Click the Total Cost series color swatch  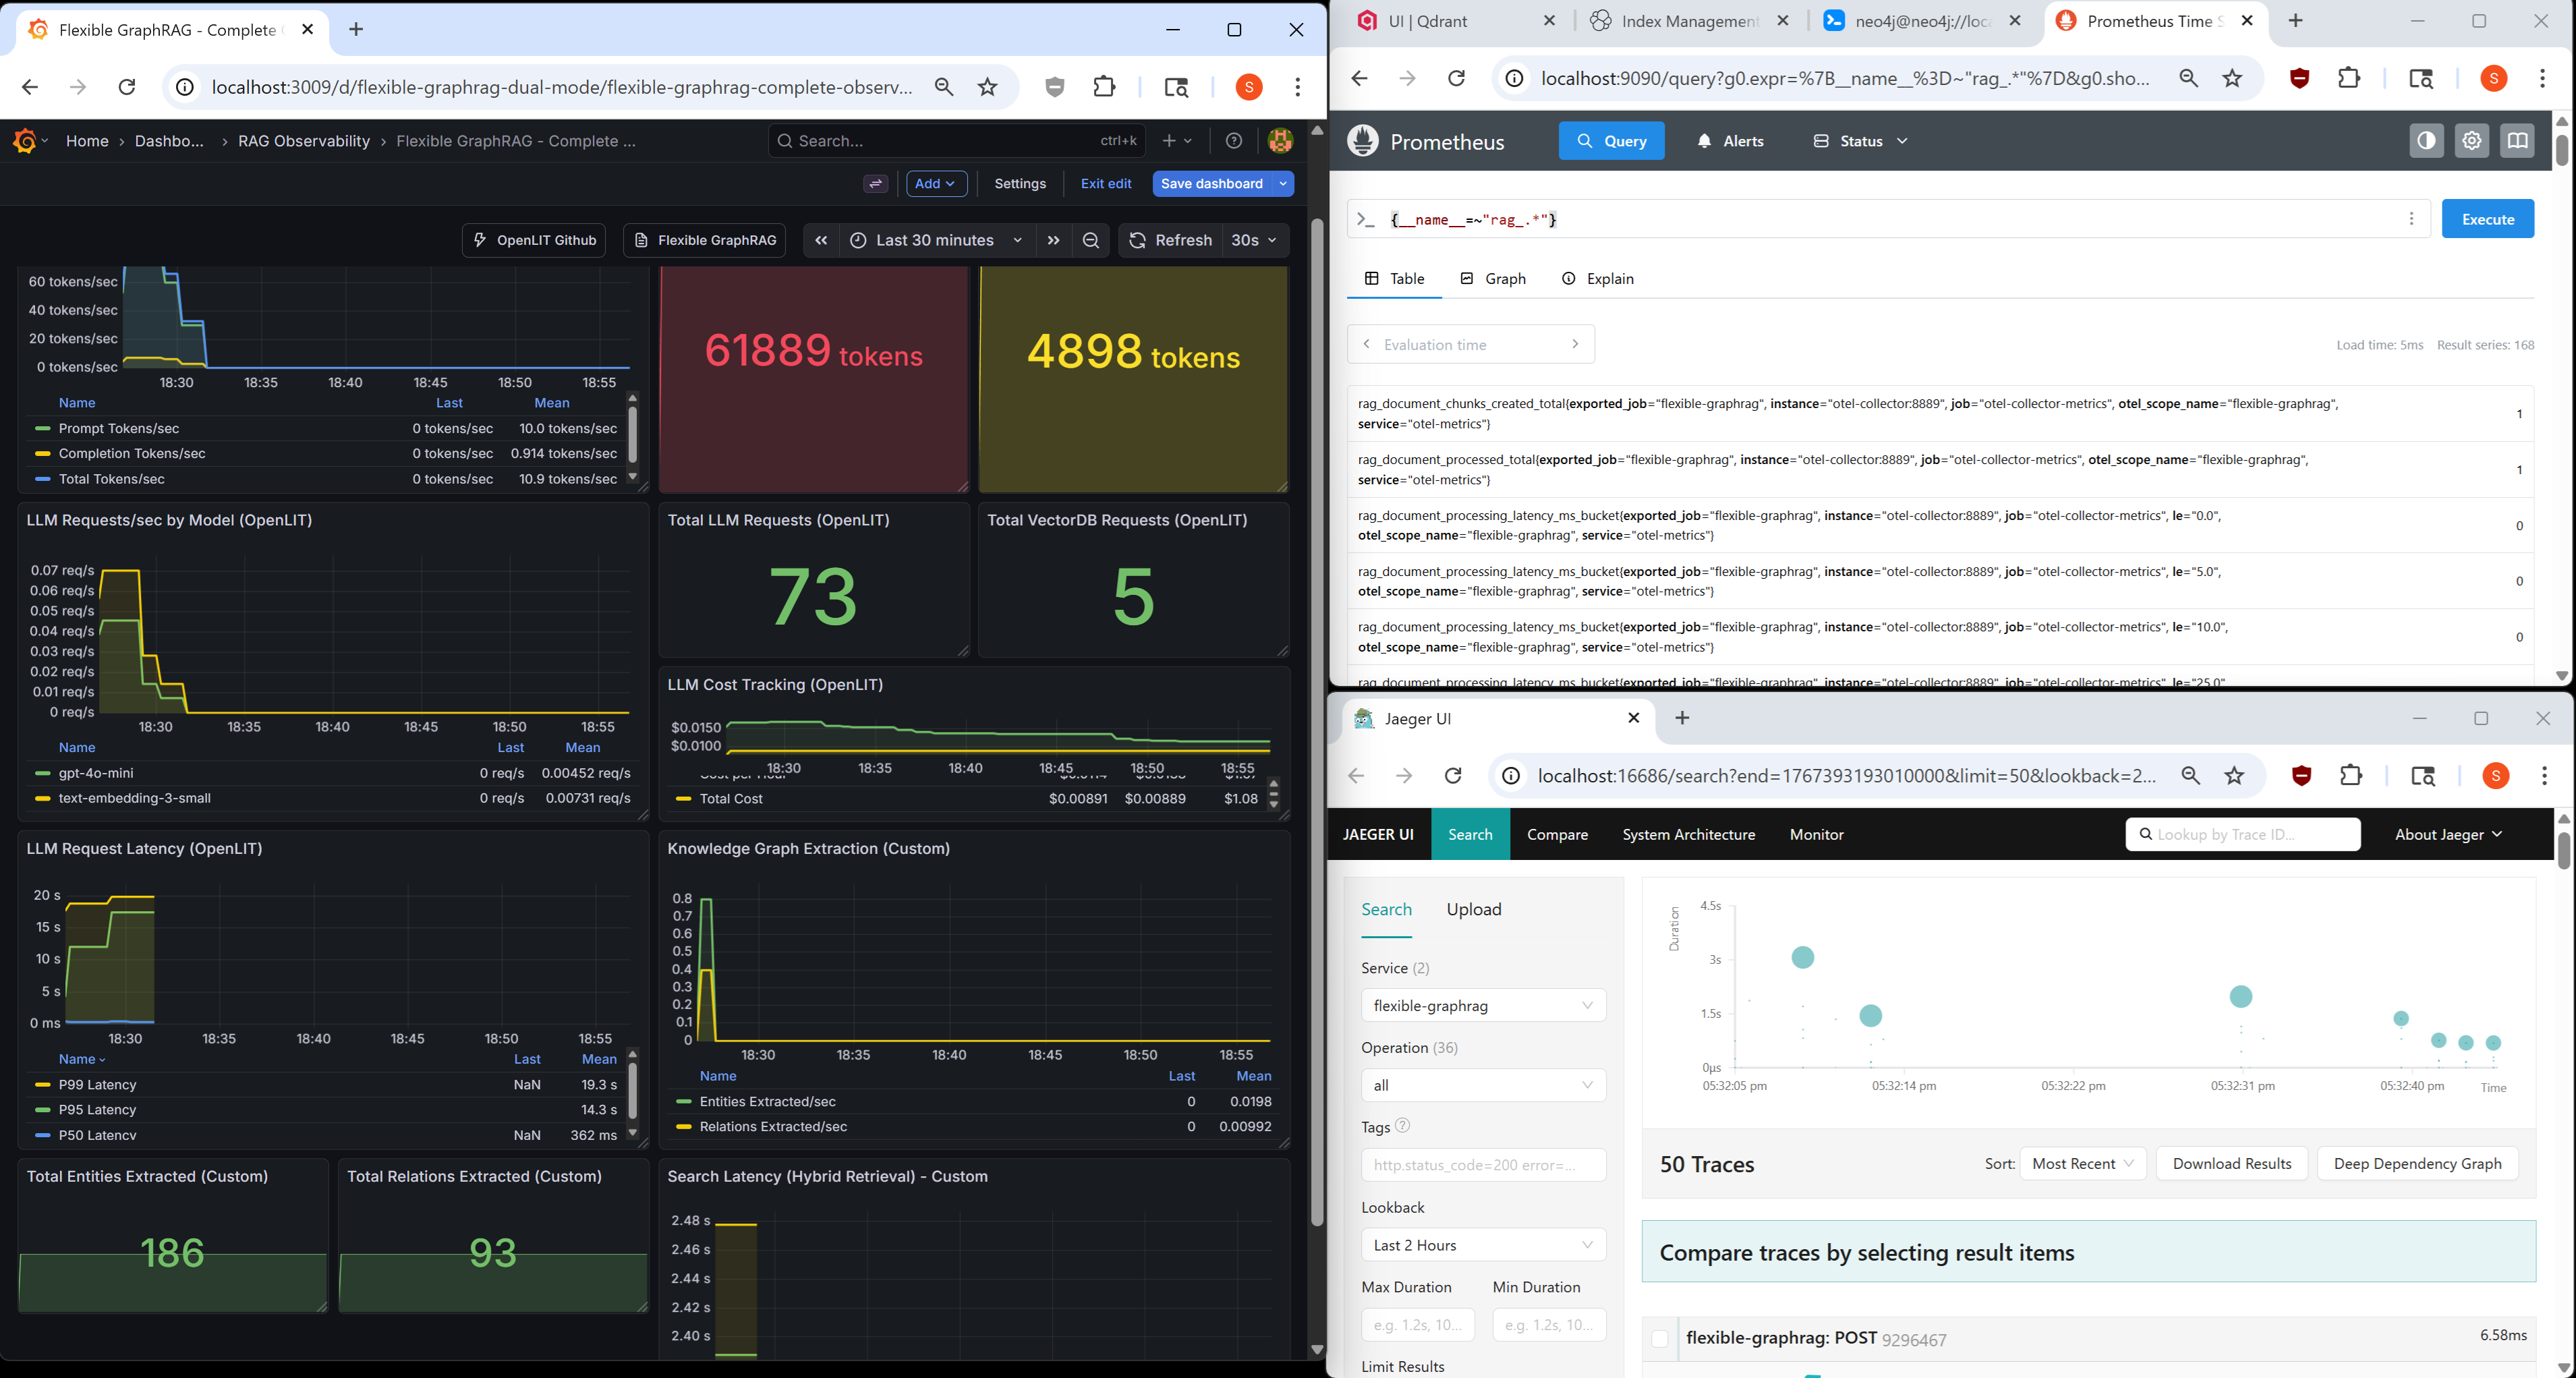click(x=683, y=798)
